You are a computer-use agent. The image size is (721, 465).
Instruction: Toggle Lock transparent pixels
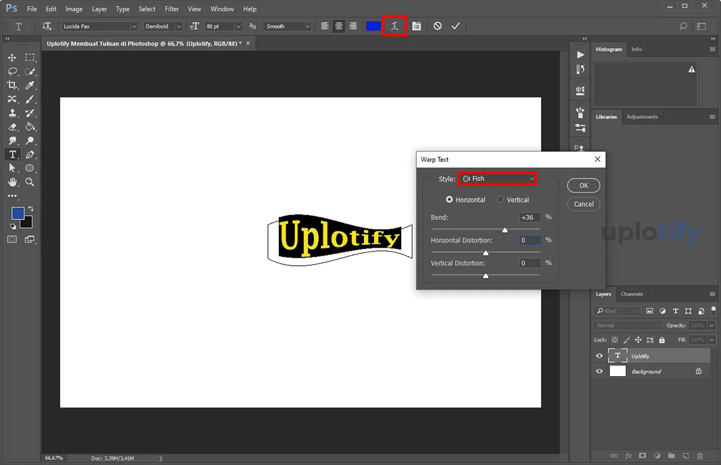(x=615, y=340)
